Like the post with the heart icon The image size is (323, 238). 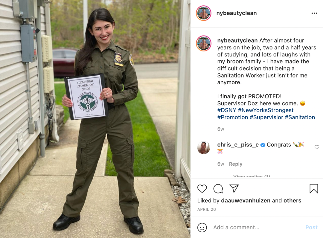[202, 189]
